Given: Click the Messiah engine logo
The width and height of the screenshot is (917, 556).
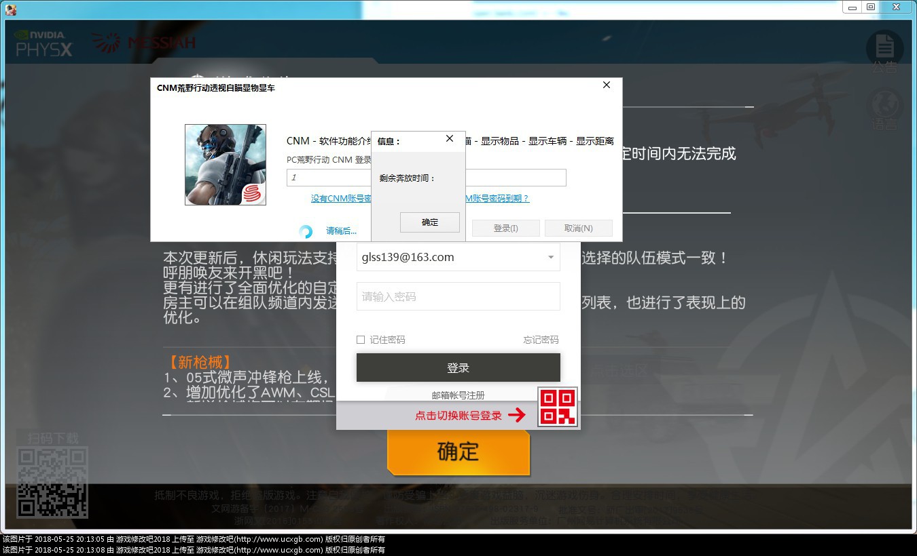Looking at the screenshot, I should tap(144, 43).
